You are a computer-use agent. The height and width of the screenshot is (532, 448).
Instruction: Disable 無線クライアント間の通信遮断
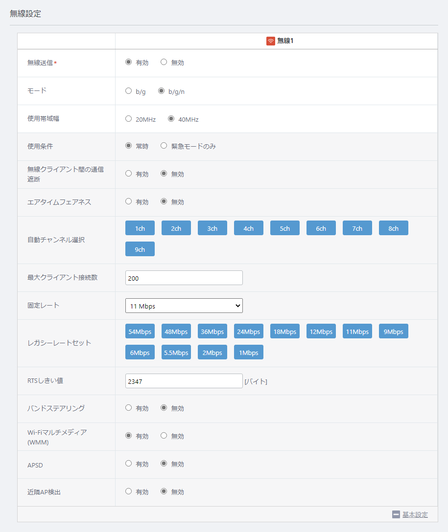click(x=164, y=174)
